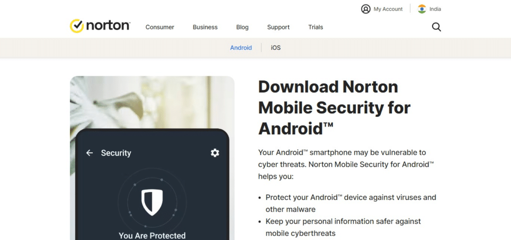Open the Trials menu
511x240 pixels.
pyautogui.click(x=315, y=27)
